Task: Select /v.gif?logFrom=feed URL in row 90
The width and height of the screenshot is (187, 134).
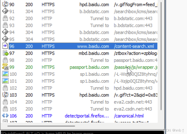Action: click(136, 5)
